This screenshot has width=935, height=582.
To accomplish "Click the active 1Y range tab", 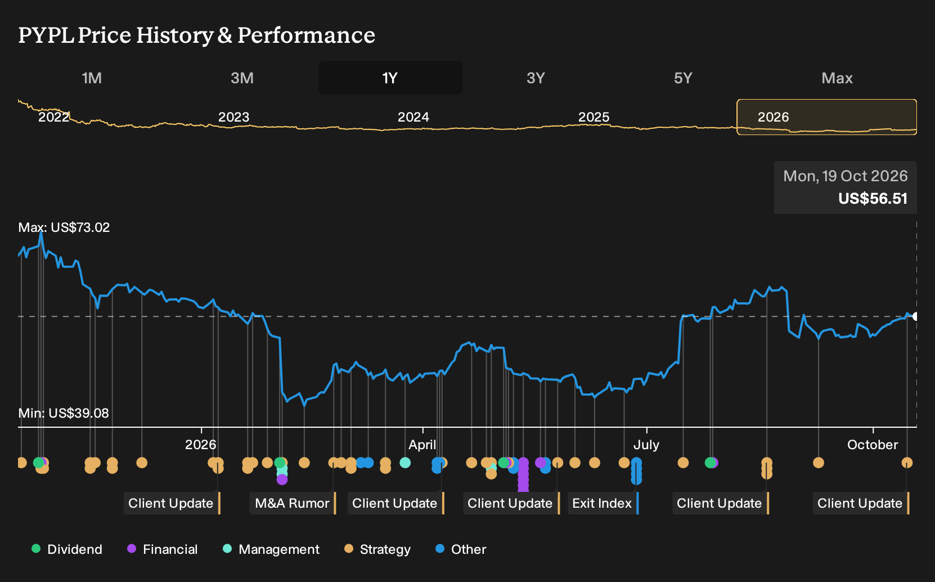I will point(390,78).
